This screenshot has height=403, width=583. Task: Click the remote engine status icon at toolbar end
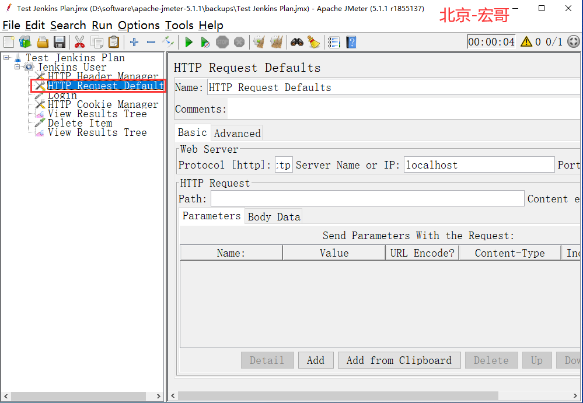tap(573, 41)
